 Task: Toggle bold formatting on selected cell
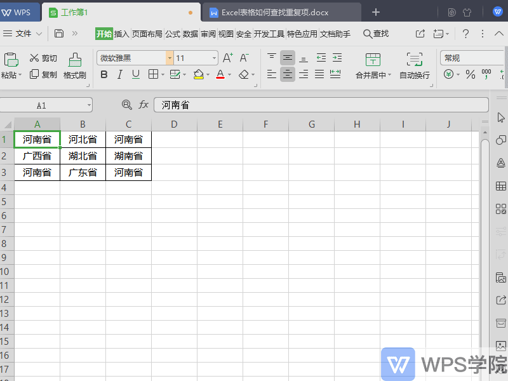104,74
